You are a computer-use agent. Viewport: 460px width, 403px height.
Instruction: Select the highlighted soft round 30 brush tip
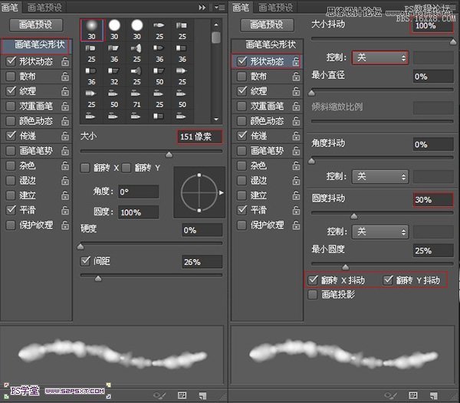(91, 30)
